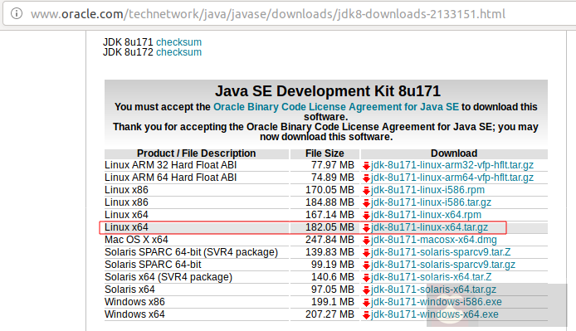The image size is (576, 331).
Task: Open Oracle Binary Code License Agreement link
Action: [x=336, y=106]
